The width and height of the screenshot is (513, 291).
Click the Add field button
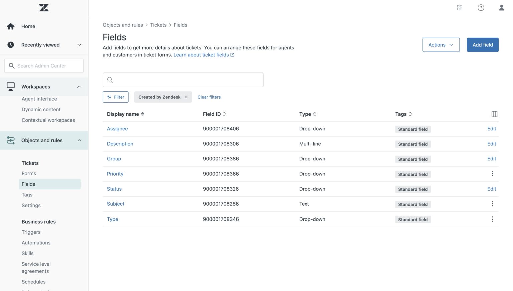(x=482, y=44)
